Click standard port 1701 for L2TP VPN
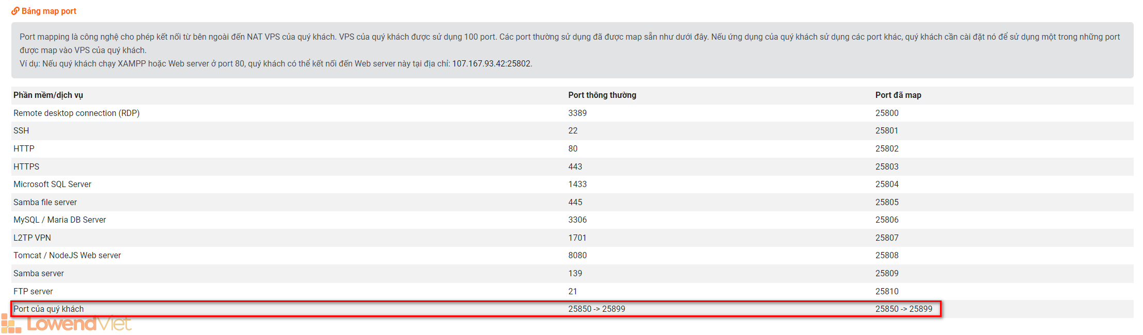This screenshot has width=1143, height=335. click(x=577, y=238)
